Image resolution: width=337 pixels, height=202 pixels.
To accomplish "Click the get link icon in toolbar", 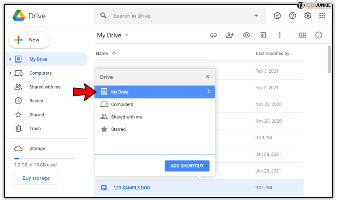I will [x=213, y=35].
